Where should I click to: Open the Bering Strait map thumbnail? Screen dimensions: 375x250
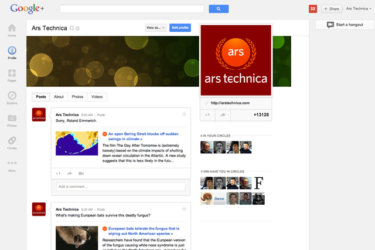(77, 143)
